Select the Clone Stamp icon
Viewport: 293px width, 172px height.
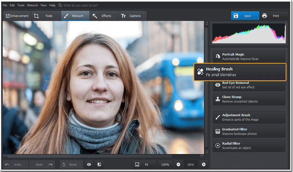218,99
